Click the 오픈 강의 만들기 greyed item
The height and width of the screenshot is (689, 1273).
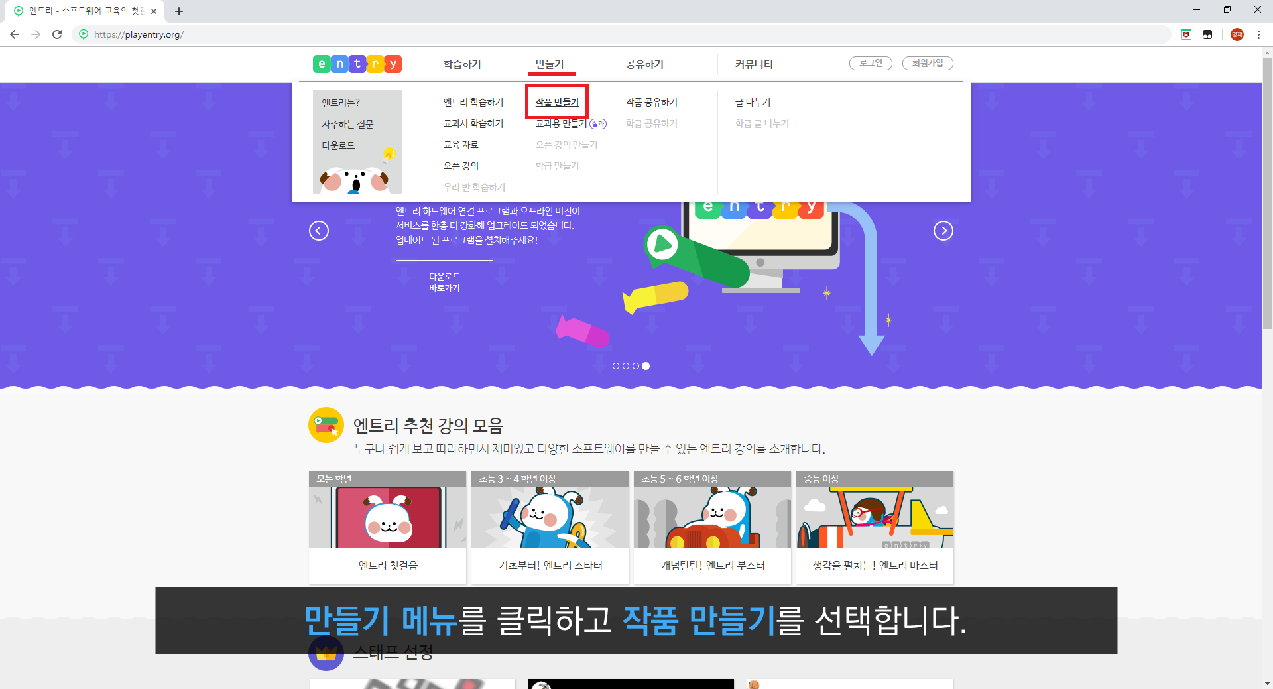click(x=566, y=145)
